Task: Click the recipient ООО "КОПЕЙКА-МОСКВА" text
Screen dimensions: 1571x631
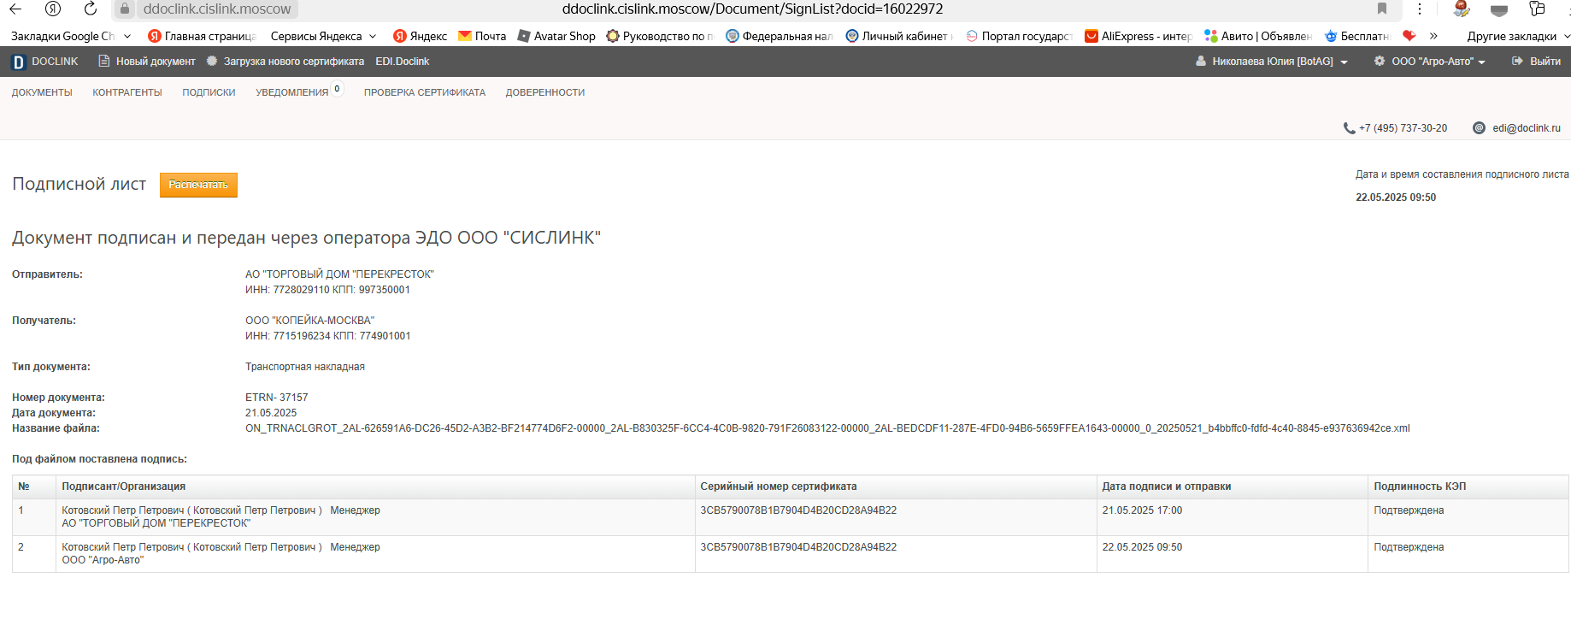Action: click(310, 321)
